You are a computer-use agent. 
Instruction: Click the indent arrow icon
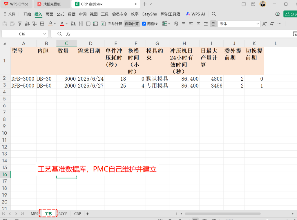pyautogui.click(x=103, y=24)
